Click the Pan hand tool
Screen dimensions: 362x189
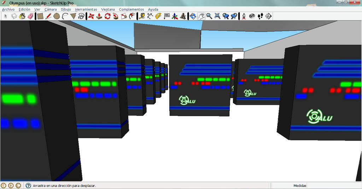pos(201,16)
